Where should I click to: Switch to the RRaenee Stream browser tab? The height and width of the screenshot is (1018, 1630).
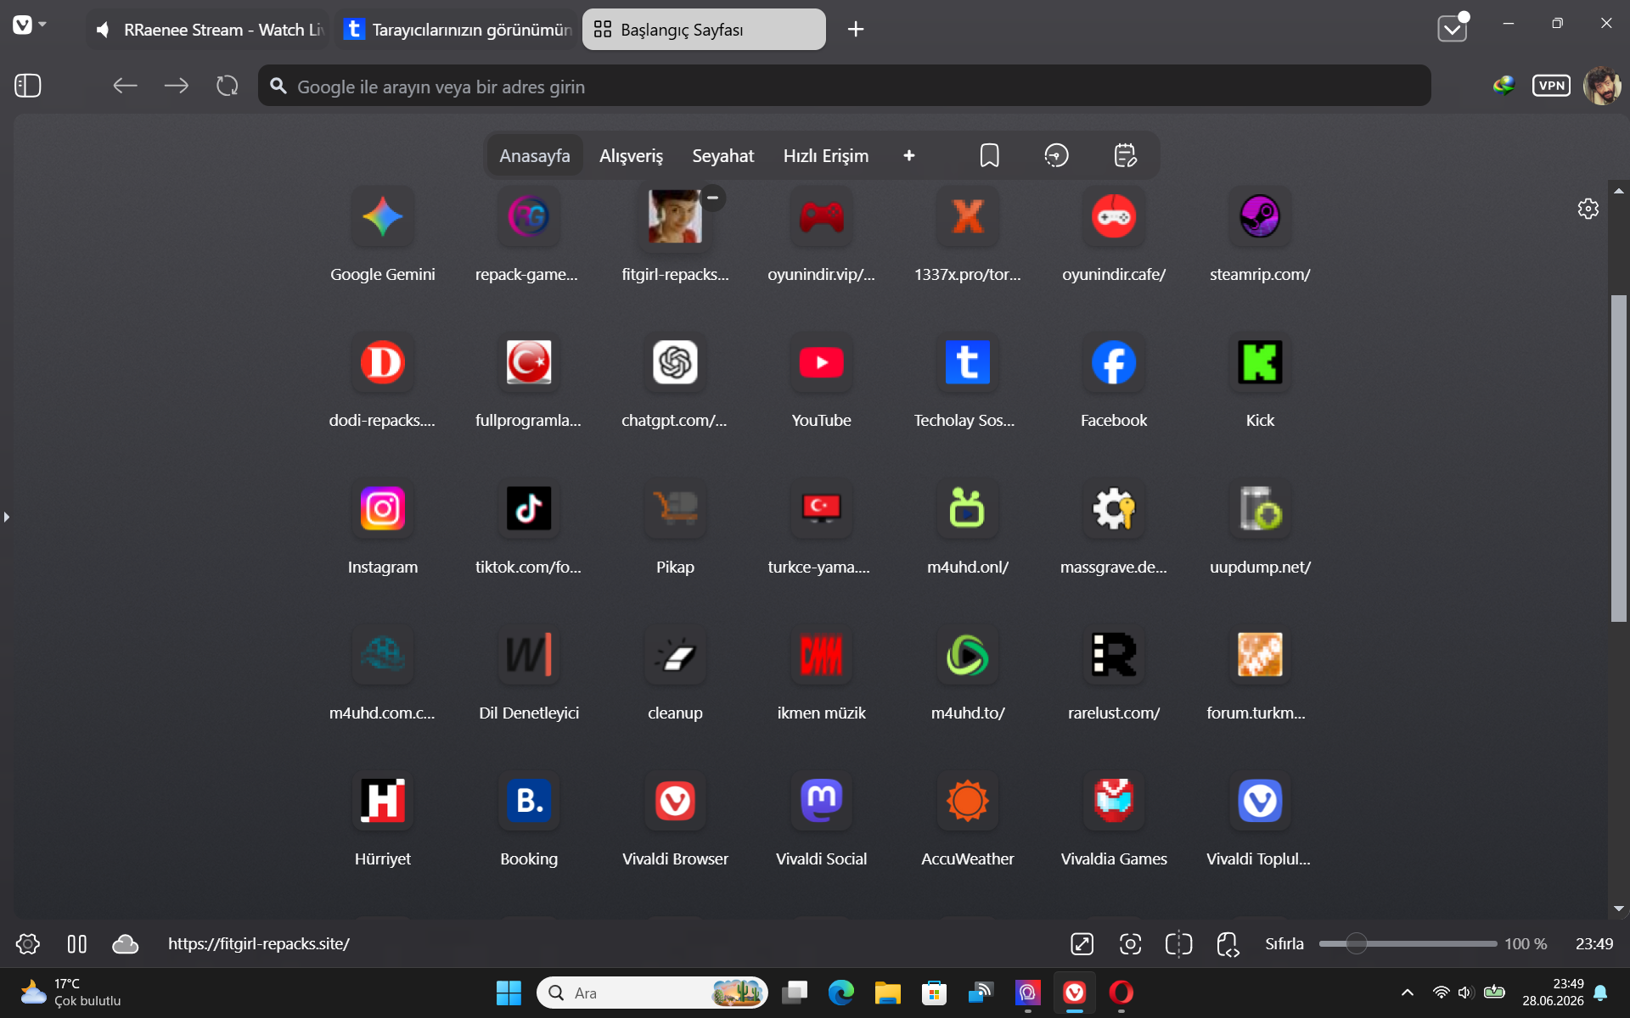click(x=209, y=30)
